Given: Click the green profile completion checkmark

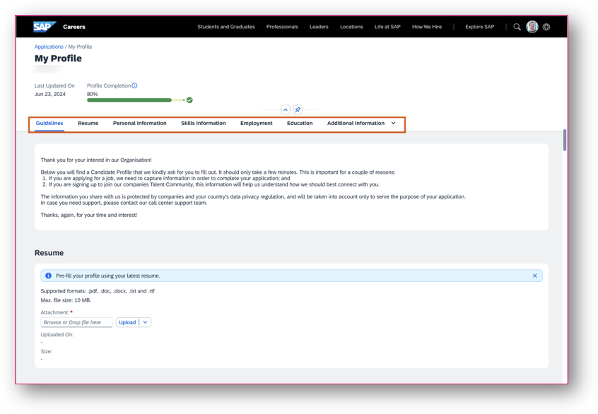Looking at the screenshot, I should 189,100.
